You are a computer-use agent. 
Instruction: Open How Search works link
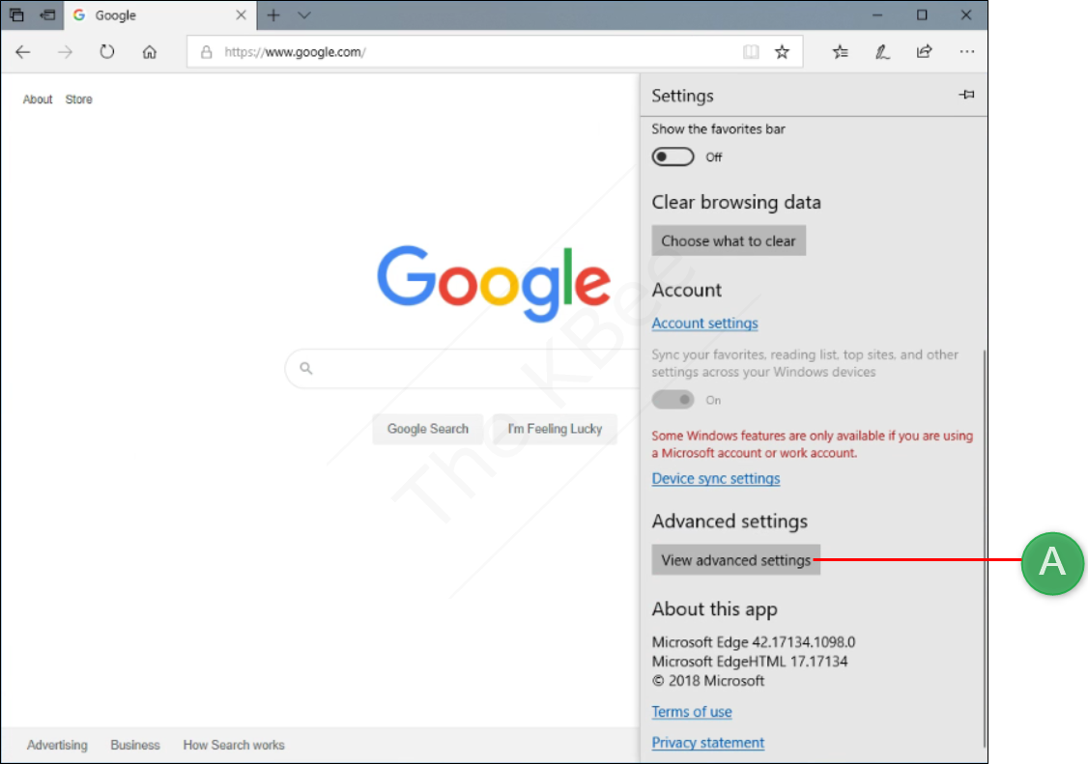tap(234, 745)
